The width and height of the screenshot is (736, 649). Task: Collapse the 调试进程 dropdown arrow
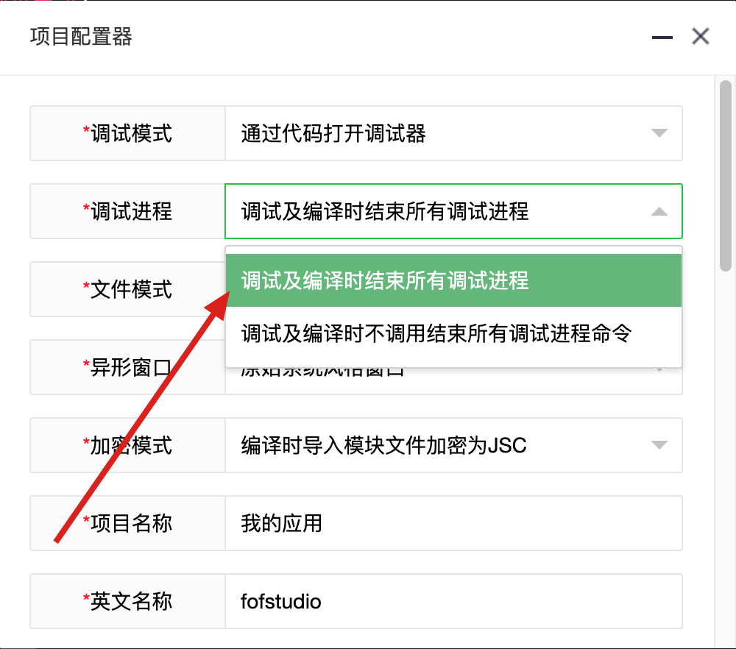(659, 212)
